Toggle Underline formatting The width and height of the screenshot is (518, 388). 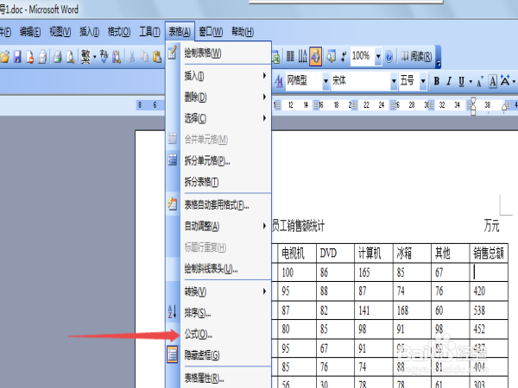461,81
